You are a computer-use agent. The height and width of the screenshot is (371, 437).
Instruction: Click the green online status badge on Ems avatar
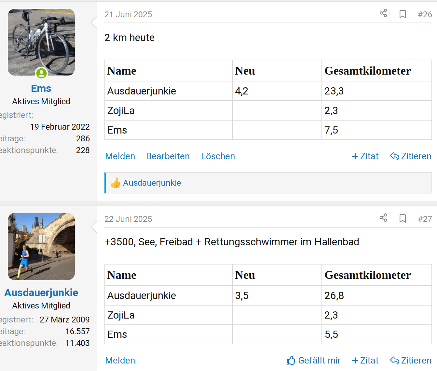pos(41,73)
